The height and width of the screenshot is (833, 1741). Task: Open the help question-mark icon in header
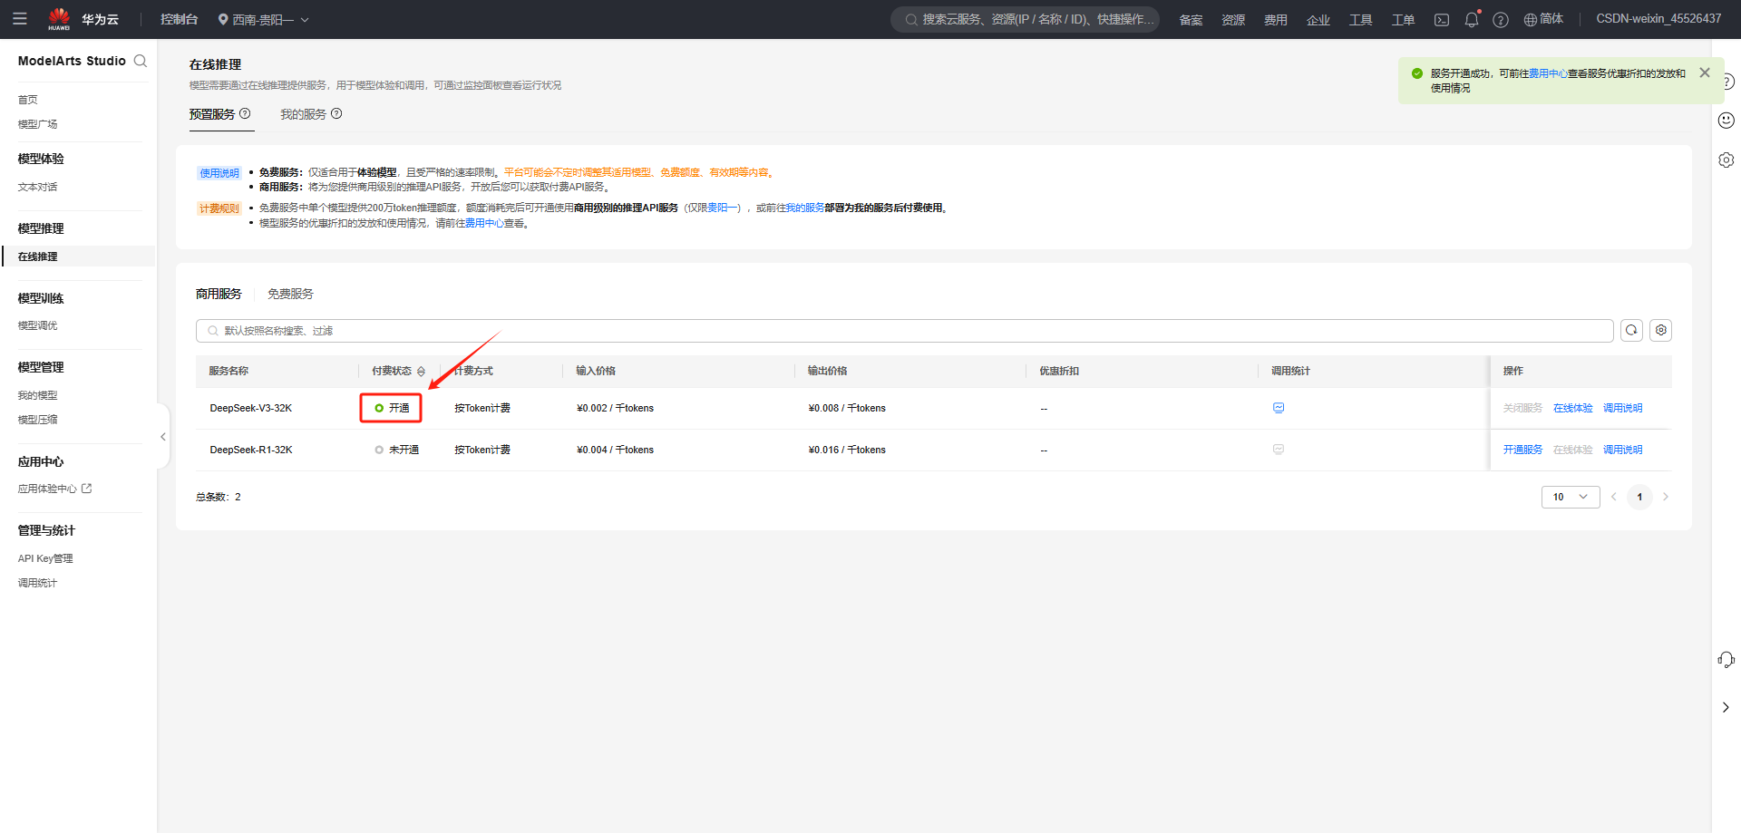pos(1501,19)
